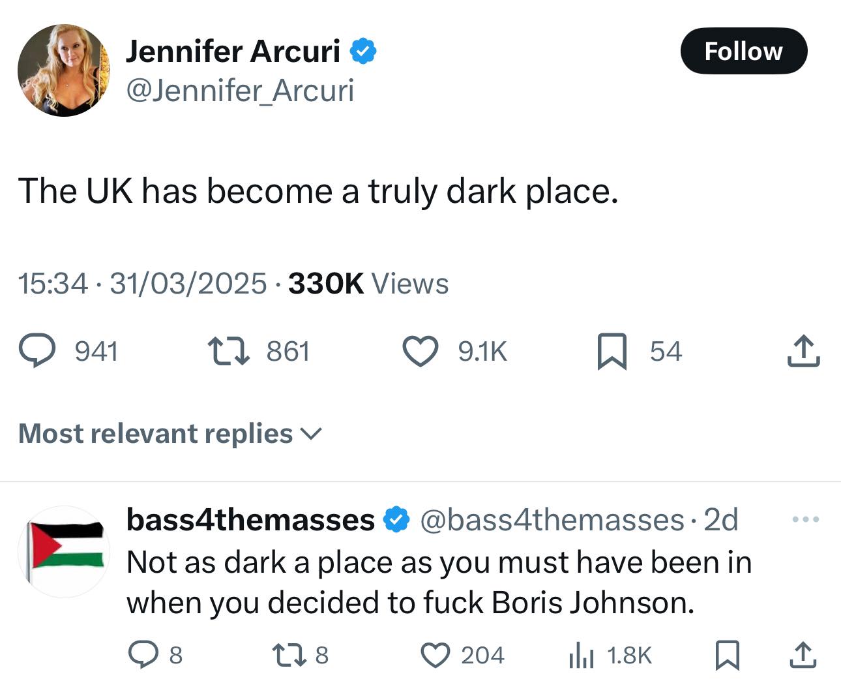Like the bass4themasses reply

(x=436, y=655)
